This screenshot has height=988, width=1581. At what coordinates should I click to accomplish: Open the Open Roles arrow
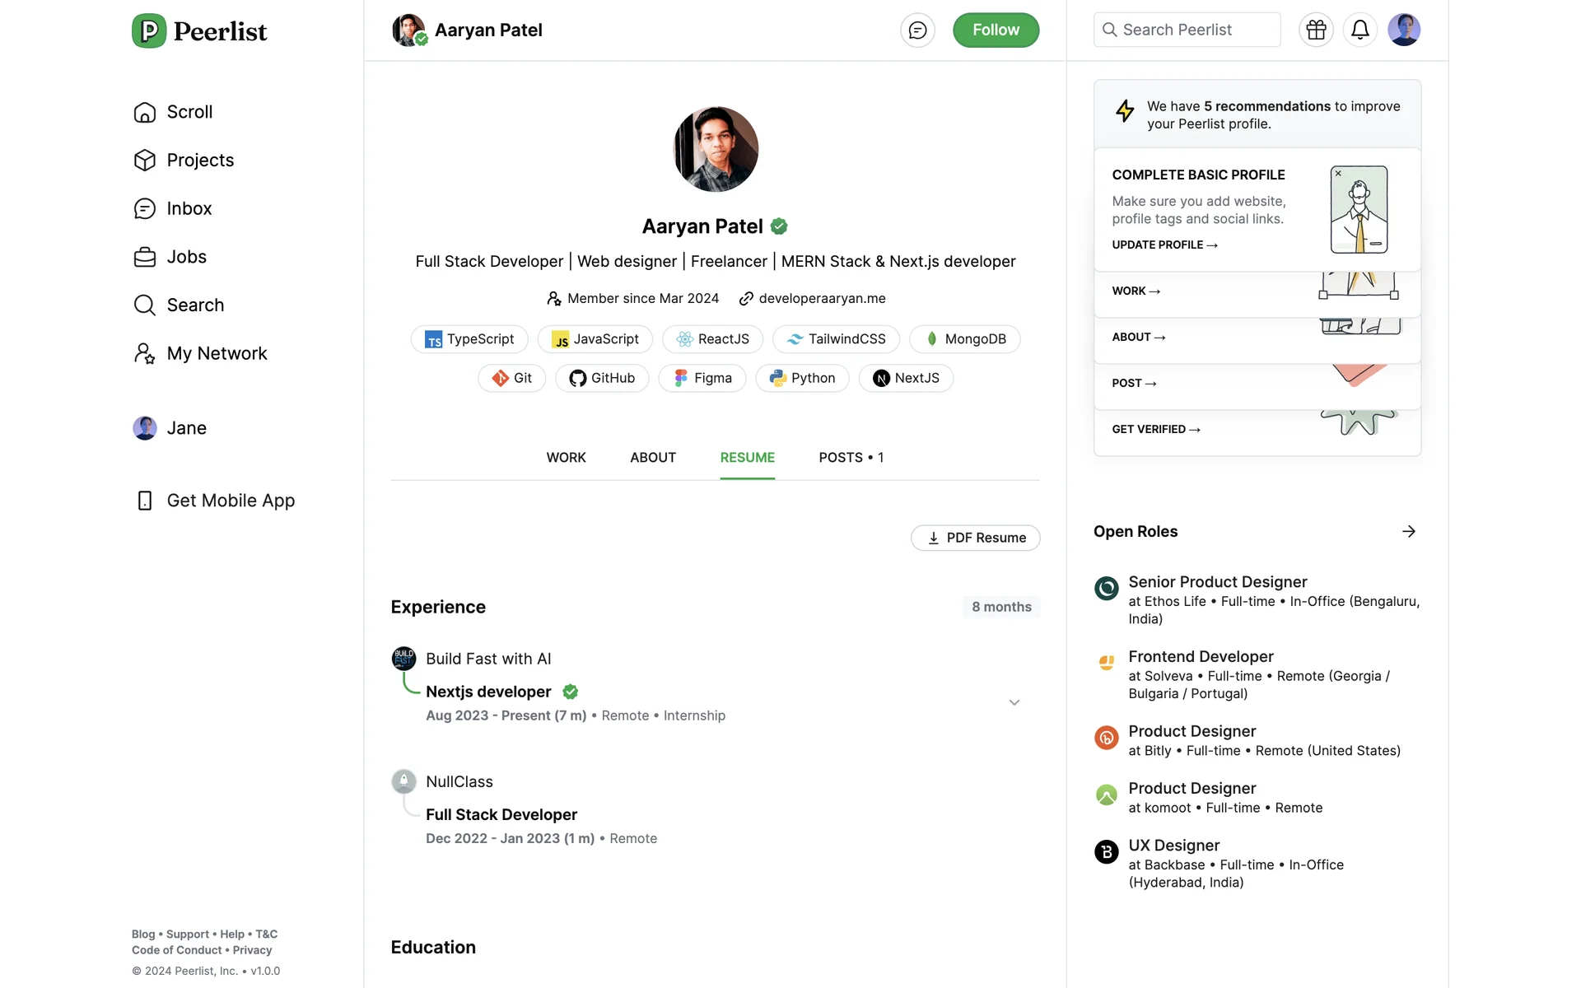click(x=1409, y=532)
